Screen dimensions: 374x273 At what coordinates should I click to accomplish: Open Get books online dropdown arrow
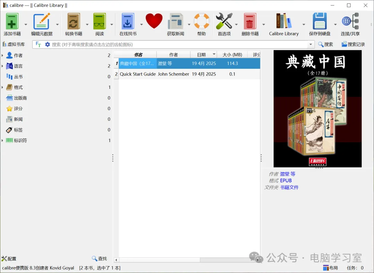click(x=141, y=24)
